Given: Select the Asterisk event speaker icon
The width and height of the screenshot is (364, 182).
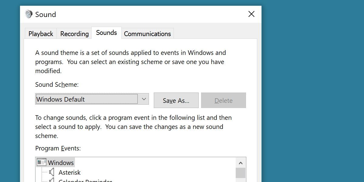Looking at the screenshot, I should pos(52,173).
